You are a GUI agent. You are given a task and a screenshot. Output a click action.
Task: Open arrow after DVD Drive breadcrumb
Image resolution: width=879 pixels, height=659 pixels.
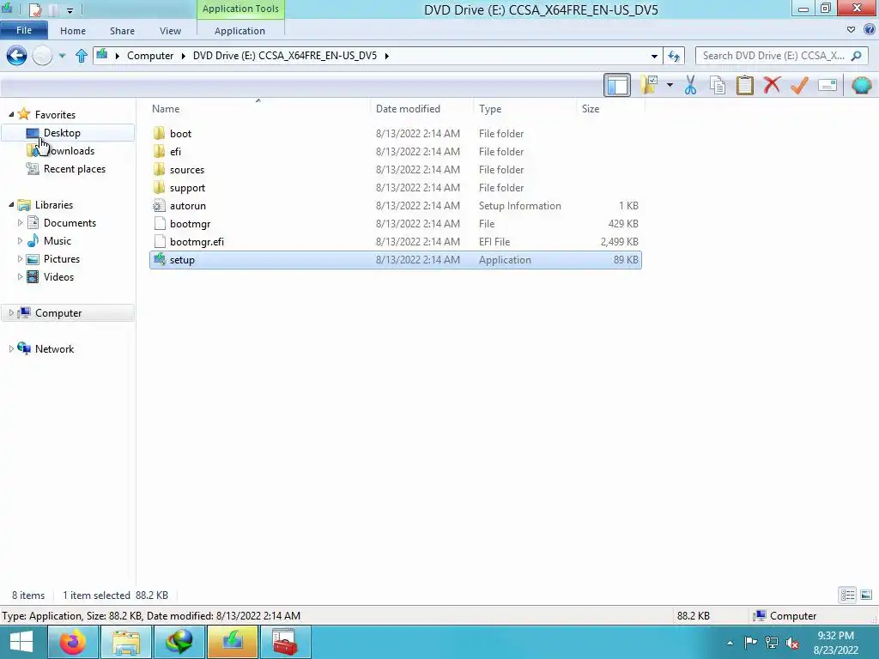pos(387,56)
